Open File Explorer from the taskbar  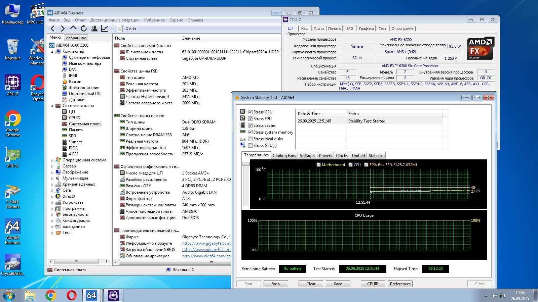[x=30, y=295]
